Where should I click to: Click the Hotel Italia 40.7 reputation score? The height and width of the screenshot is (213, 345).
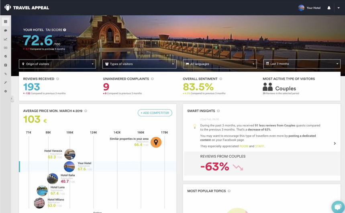(x=65, y=182)
